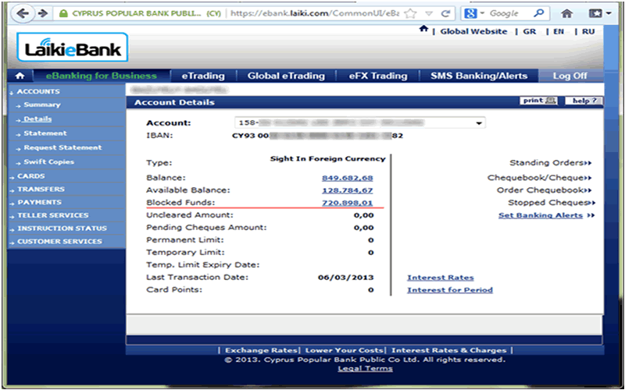Open Statement in the sidebar
The width and height of the screenshot is (625, 390).
click(x=45, y=133)
